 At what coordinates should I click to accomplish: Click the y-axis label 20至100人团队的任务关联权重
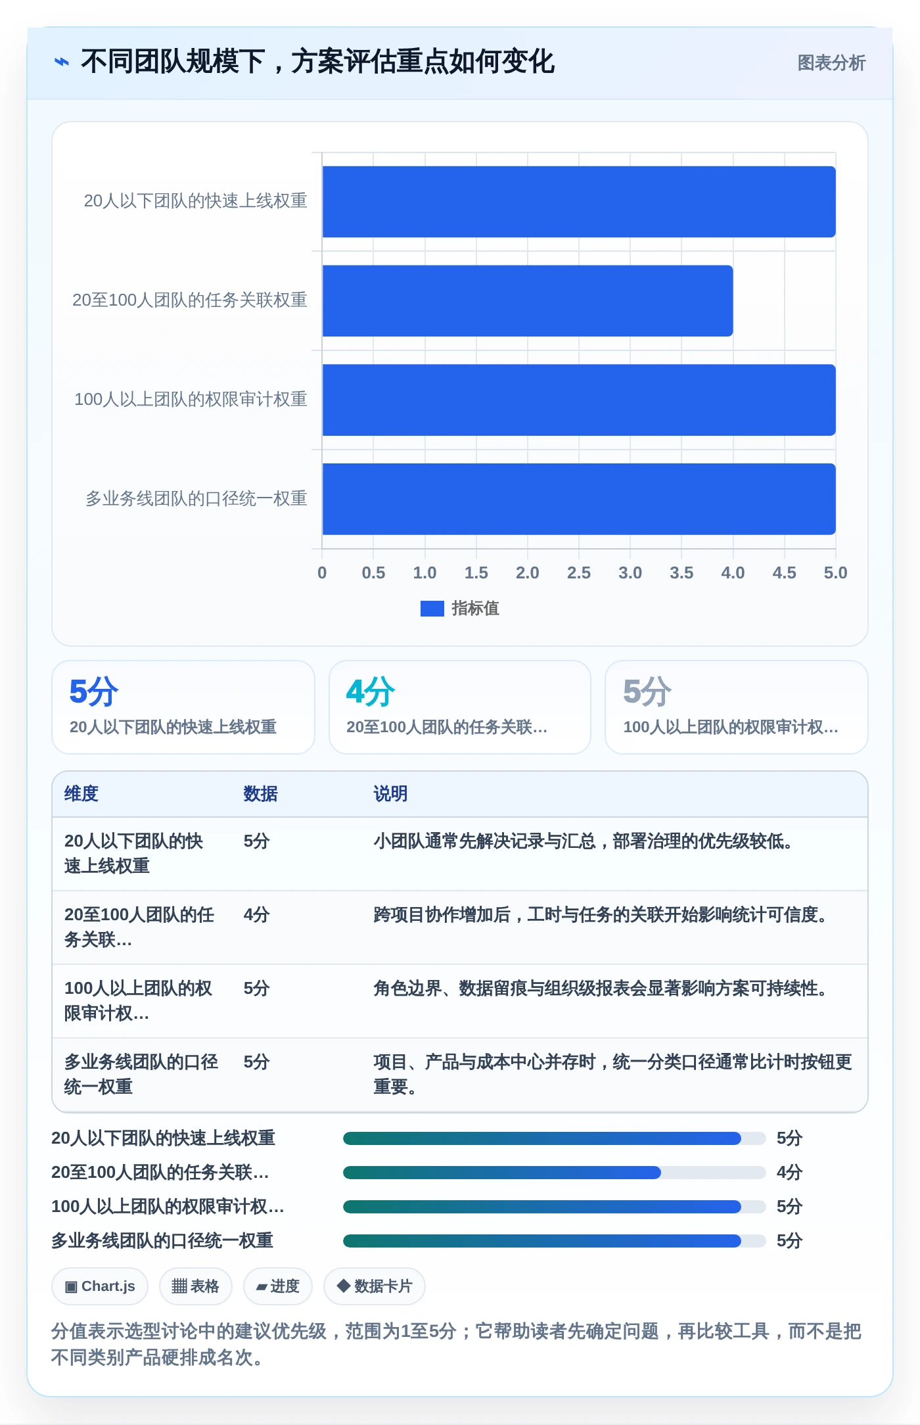[x=190, y=300]
